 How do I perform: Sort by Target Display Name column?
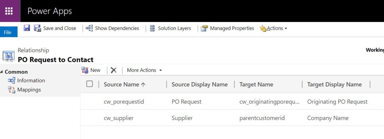[x=334, y=84]
